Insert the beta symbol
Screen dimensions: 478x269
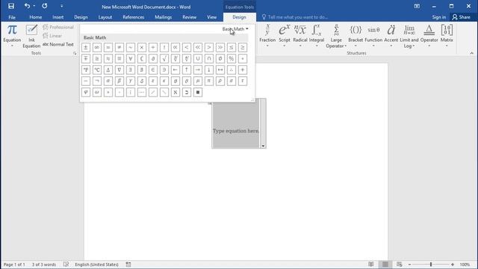coord(119,81)
